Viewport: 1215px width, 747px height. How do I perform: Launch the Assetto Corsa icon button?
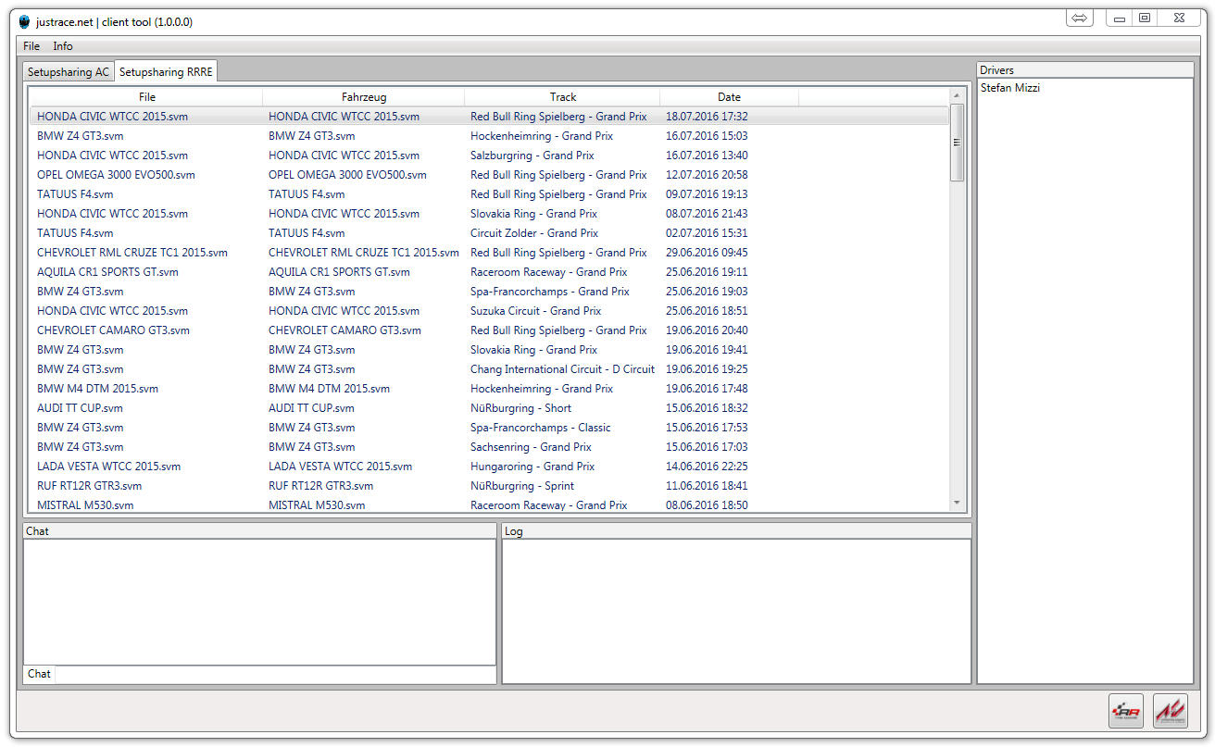pyautogui.click(x=1171, y=711)
